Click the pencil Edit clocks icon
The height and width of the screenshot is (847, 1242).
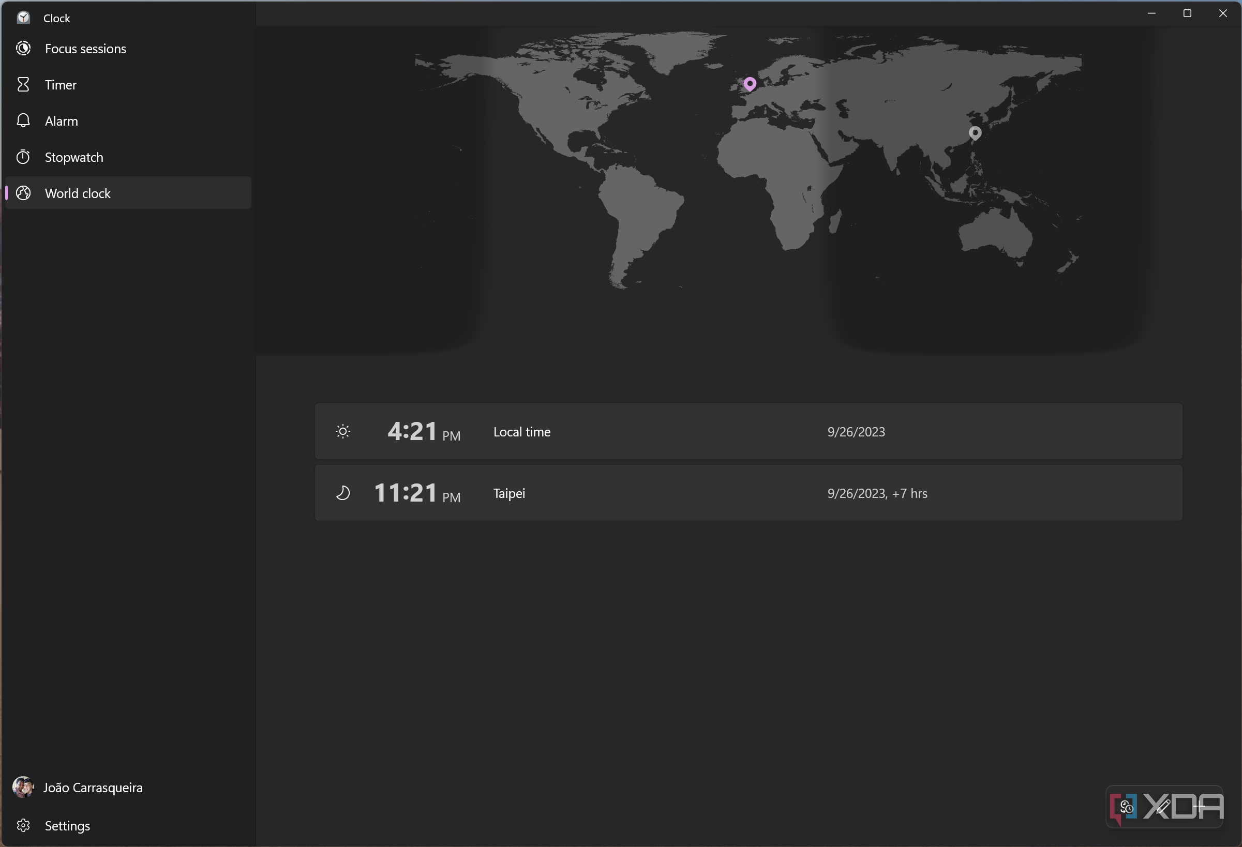click(x=1163, y=807)
